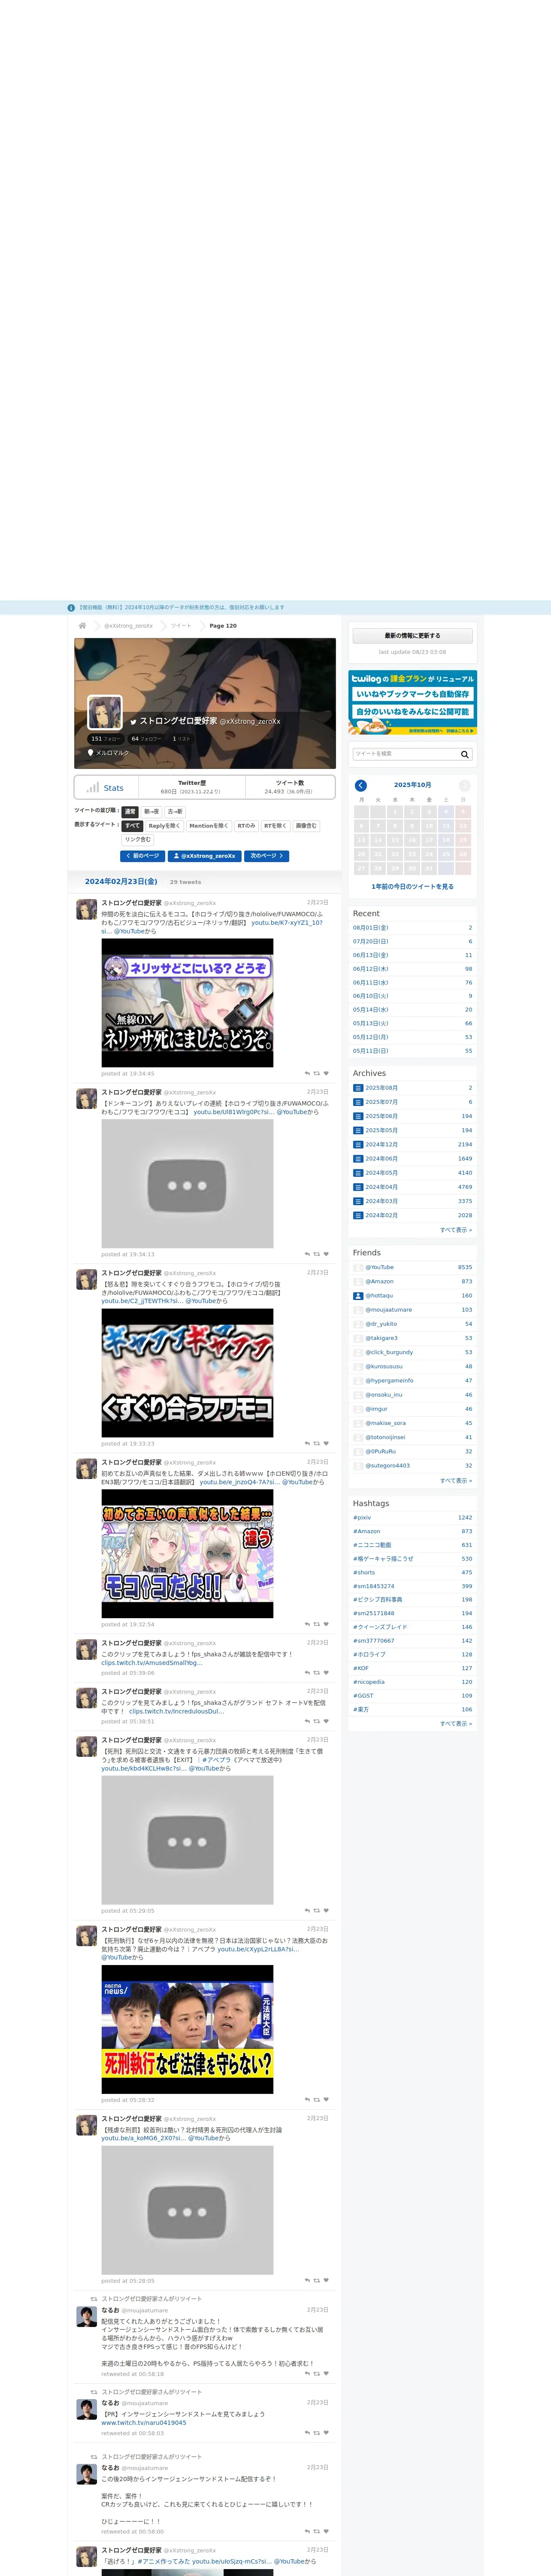Viewport: 551px width, 2576px height.
Task: Reply to the tweet posted at 19:32:54
Action: 307,1624
